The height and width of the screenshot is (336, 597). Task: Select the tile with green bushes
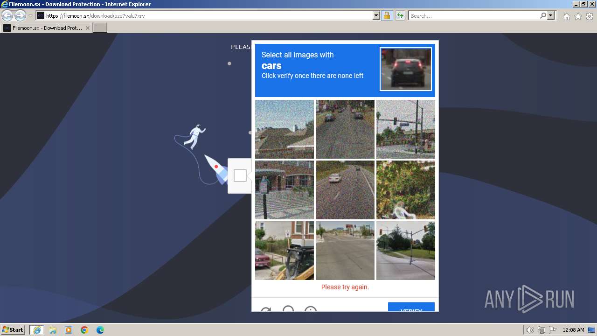(406, 190)
